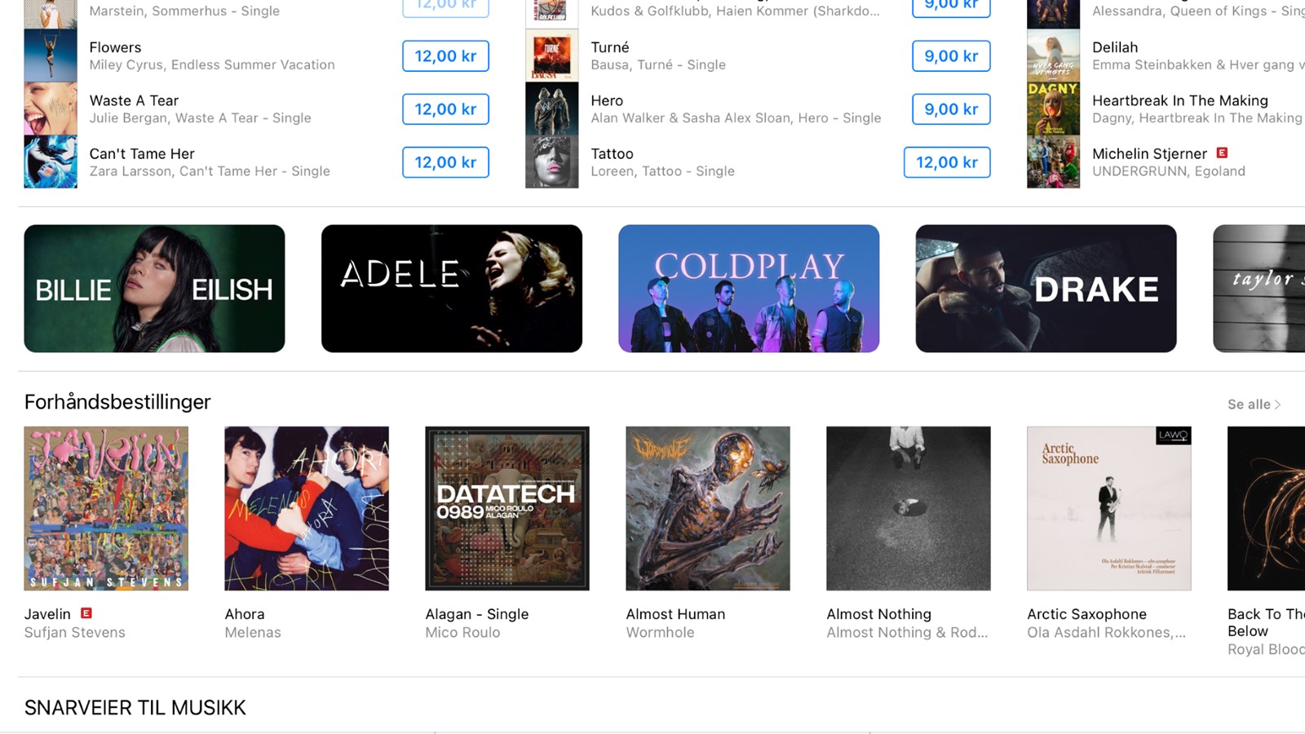Open the Almost Nothing album cover
The width and height of the screenshot is (1305, 734).
pos(909,508)
